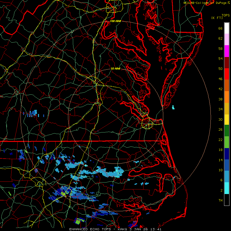Click the 18 legend value
The width and height of the screenshot is (231, 231).
[x=220, y=150]
